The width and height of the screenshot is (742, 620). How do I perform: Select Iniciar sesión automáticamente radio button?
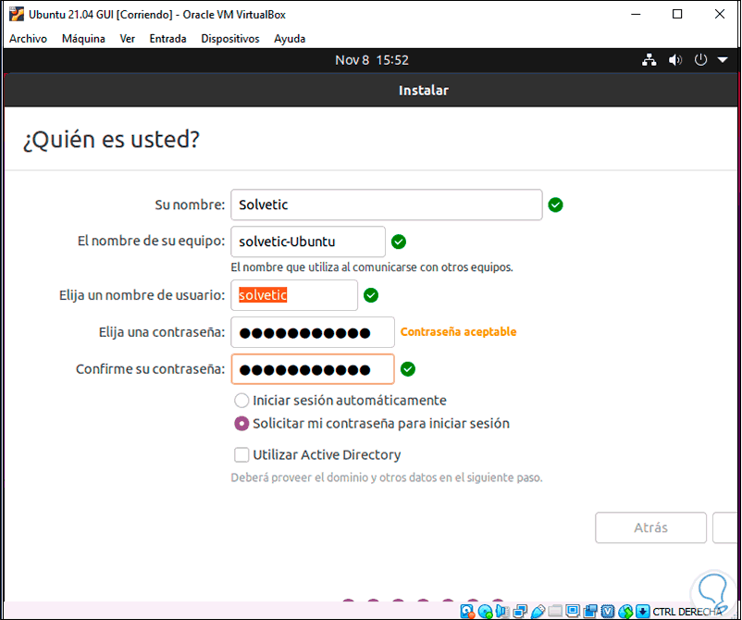[x=241, y=401]
